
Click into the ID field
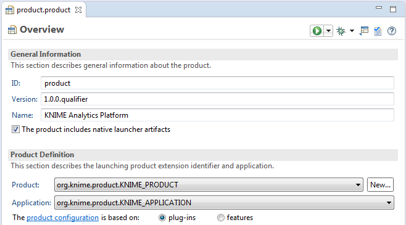coord(217,83)
